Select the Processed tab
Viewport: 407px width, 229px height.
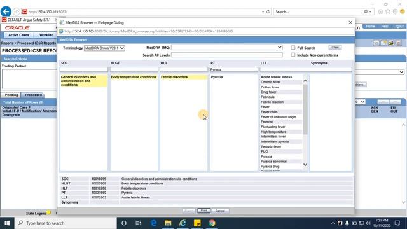(x=33, y=95)
